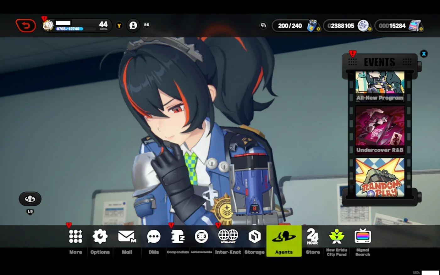Image resolution: width=440 pixels, height=275 pixels.
Task: Open the All-New Program event thumbnail
Action: click(380, 86)
